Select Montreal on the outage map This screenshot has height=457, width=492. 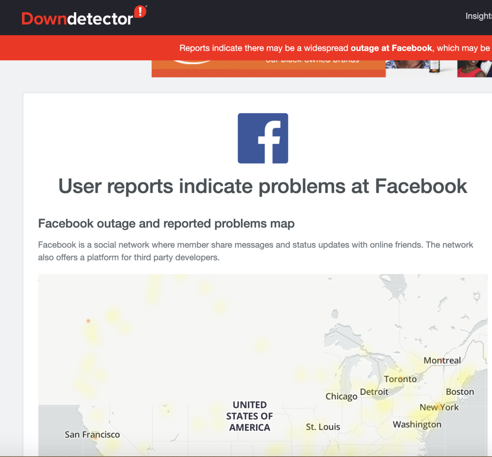pos(442,360)
